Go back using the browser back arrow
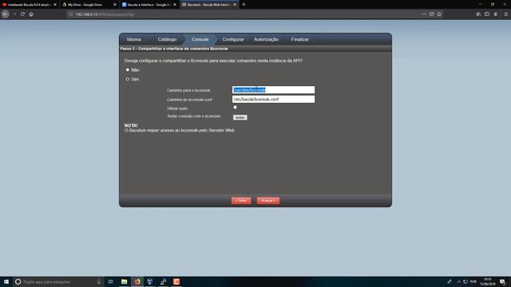This screenshot has height=287, width=511. (6, 14)
